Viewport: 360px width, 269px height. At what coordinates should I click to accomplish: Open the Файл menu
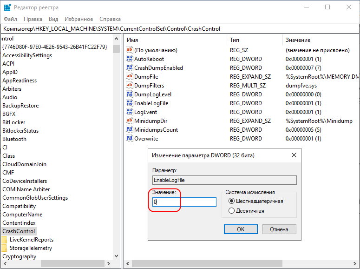point(10,19)
